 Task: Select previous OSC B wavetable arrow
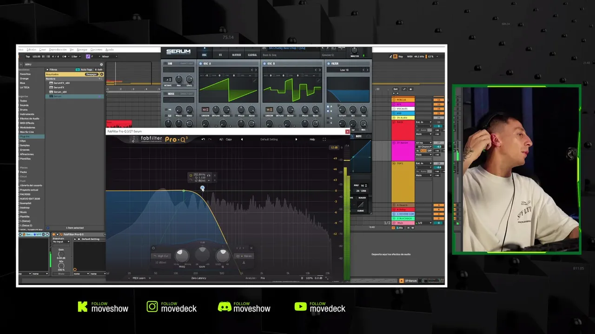(316, 70)
